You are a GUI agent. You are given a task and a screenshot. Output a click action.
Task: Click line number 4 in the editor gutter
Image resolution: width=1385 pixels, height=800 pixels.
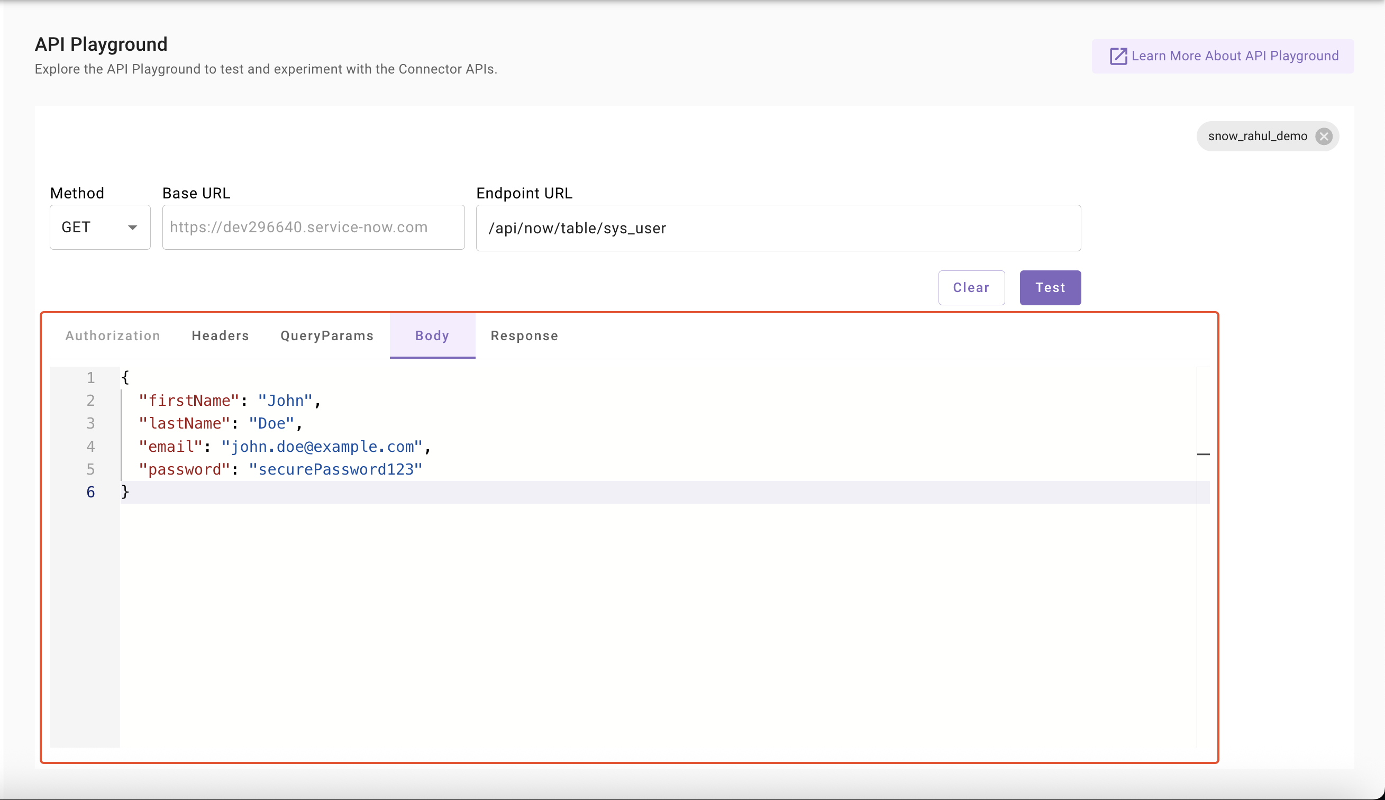90,447
